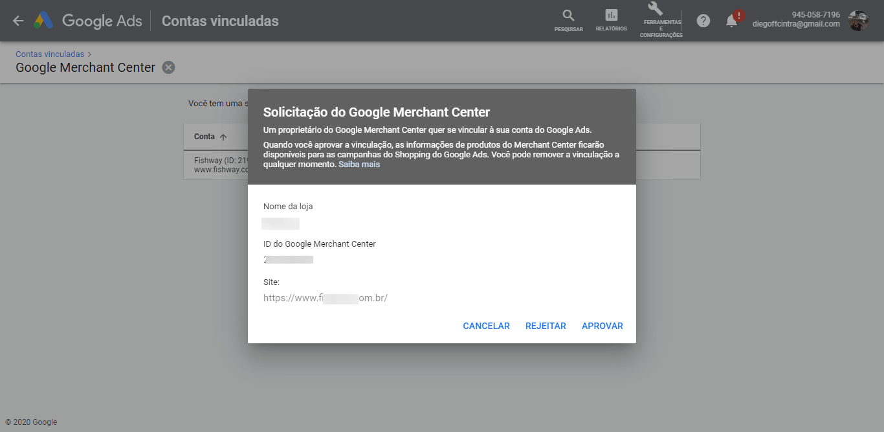The image size is (884, 432).
Task: Close the Google Merchant Center view
Action: click(168, 67)
